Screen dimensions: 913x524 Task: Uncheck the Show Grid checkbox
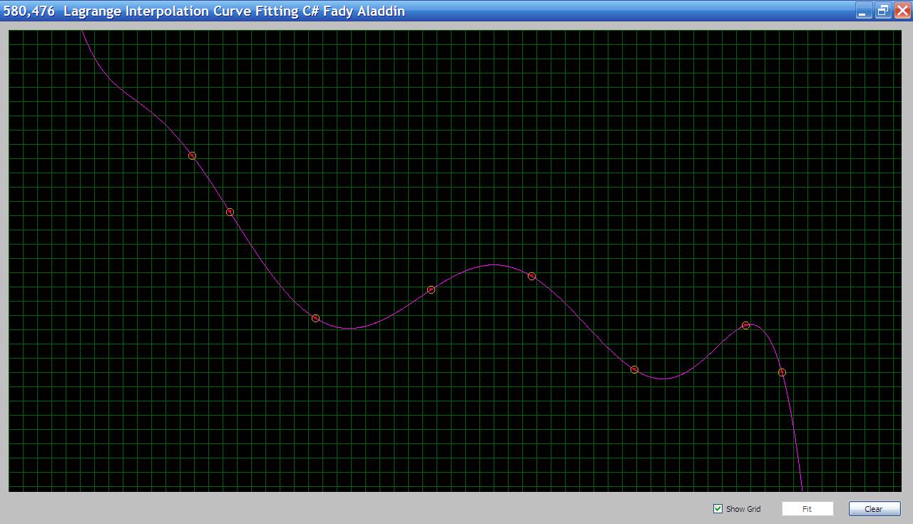point(718,508)
